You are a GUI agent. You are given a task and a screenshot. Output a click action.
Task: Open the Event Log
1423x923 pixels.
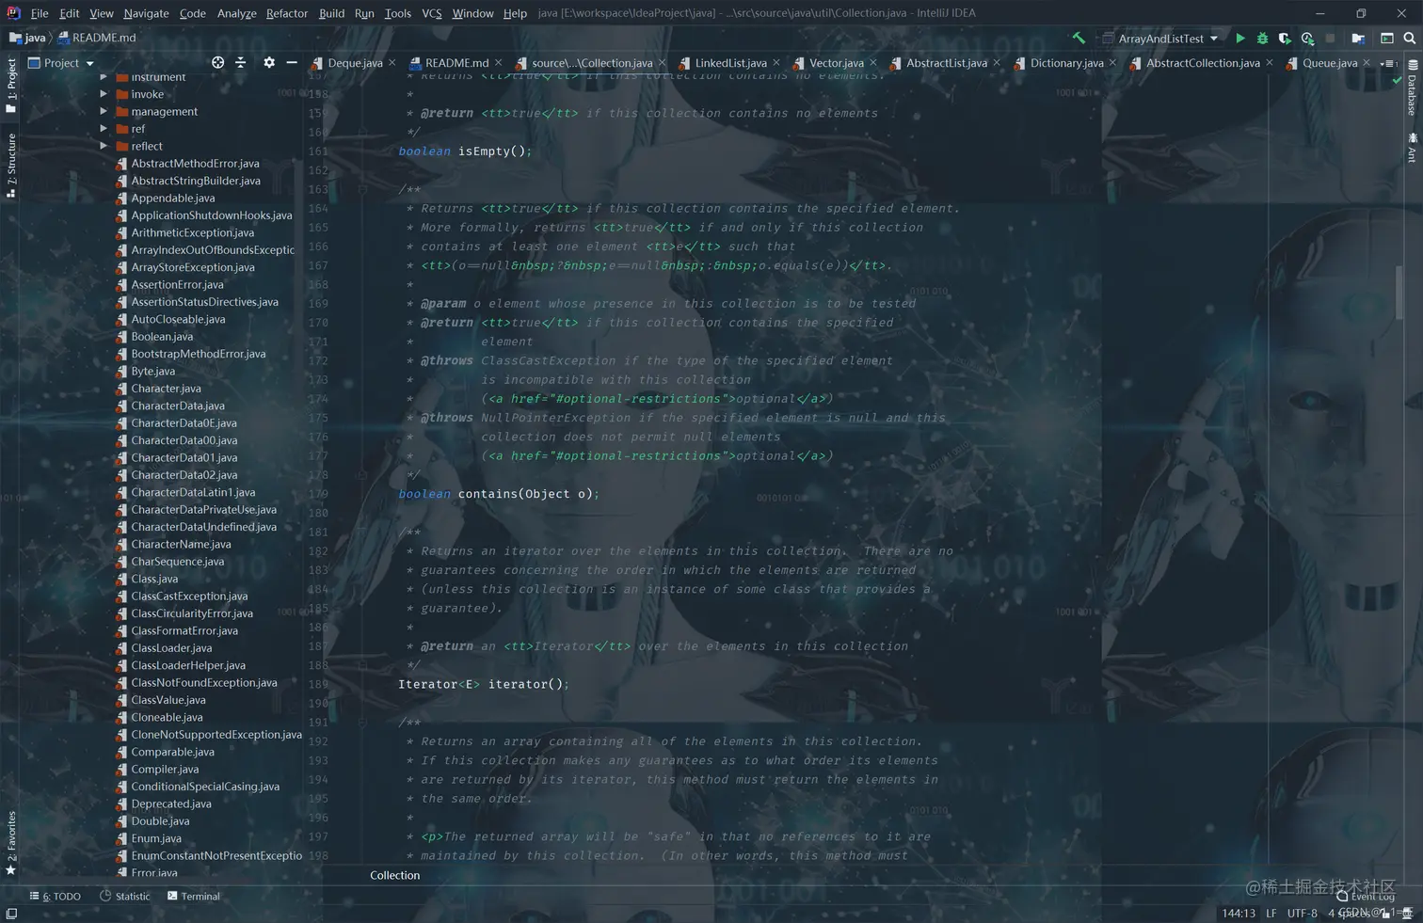coord(1366,896)
